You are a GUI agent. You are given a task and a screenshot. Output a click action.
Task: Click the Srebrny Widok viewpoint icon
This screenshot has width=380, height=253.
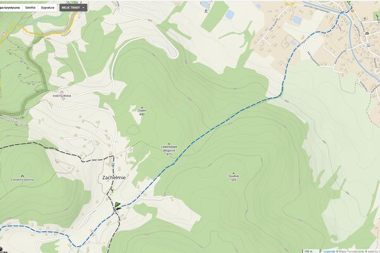tap(62, 92)
